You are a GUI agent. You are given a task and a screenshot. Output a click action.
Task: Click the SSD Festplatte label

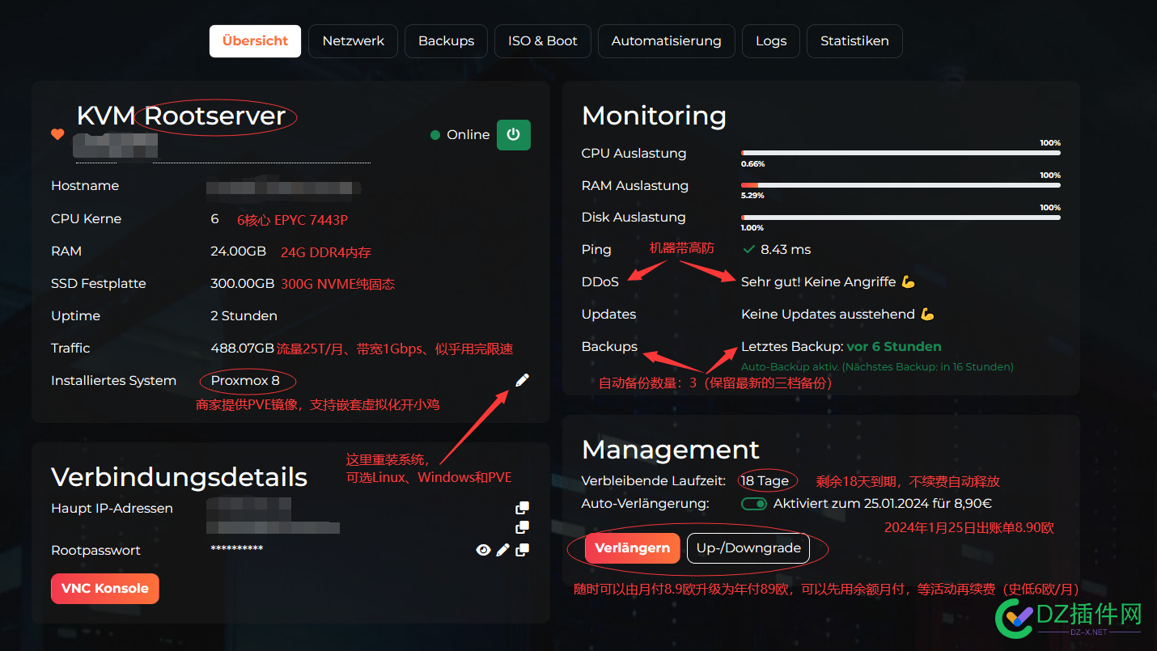pyautogui.click(x=99, y=284)
